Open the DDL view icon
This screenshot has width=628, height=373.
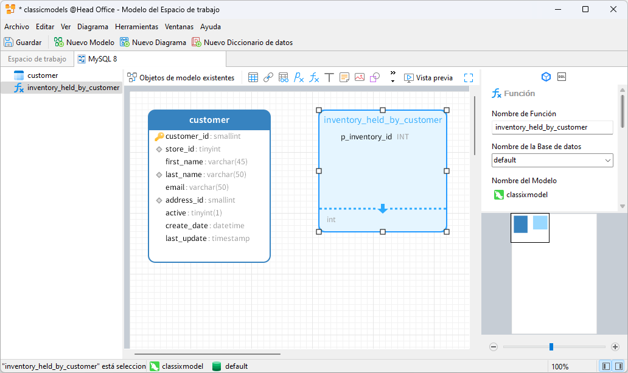point(562,77)
